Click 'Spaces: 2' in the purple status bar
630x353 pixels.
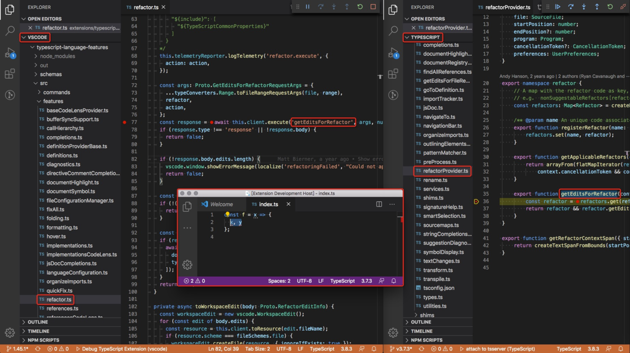point(279,281)
